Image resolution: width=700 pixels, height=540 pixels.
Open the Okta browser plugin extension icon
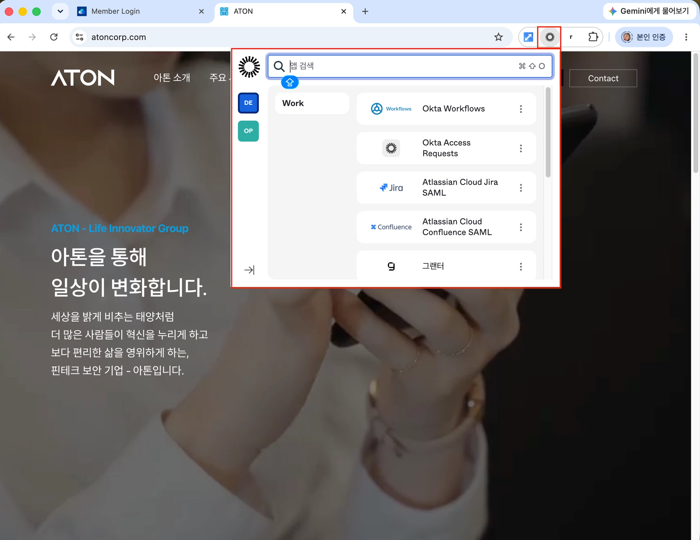(550, 37)
